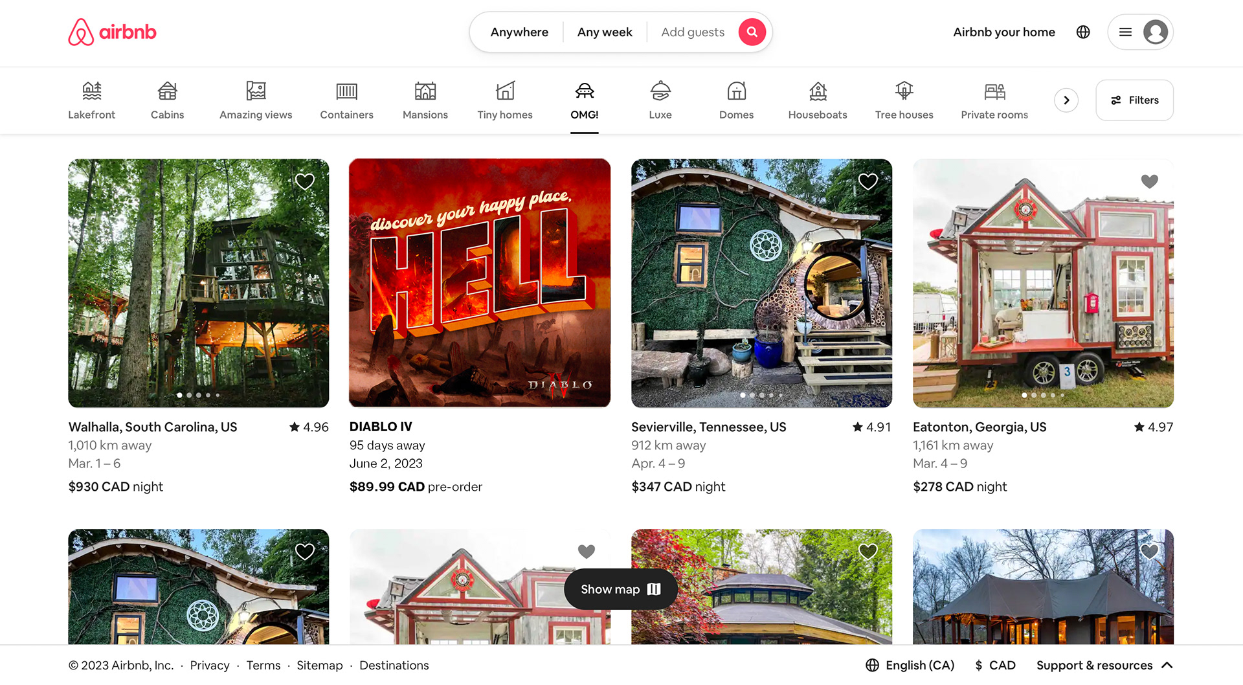Click the Any week date selector
The image size is (1243, 685).
coord(605,32)
